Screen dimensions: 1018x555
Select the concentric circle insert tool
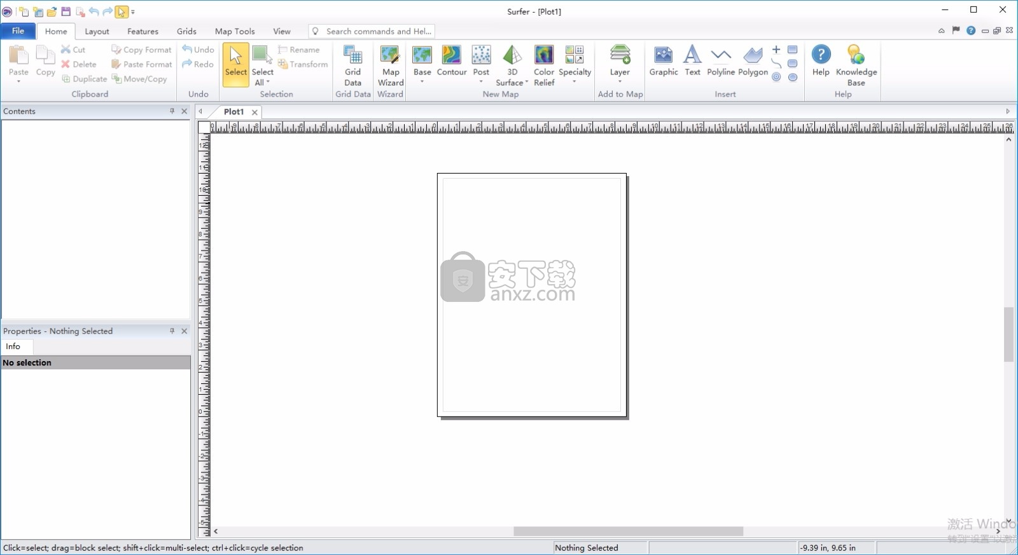tap(776, 78)
